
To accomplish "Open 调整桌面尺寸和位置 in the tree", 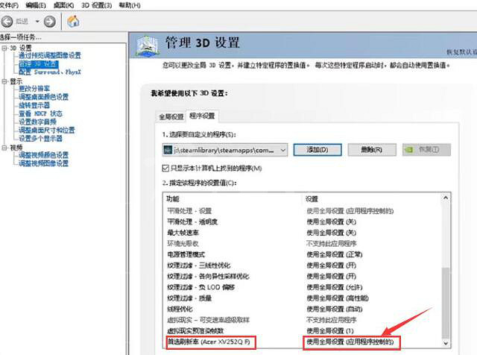I will [46, 130].
